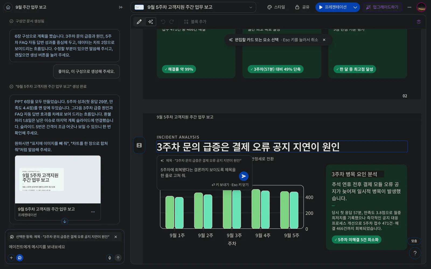Select the 한 달 중 최고점 달성 badge
Viewport: 431px width, 269px height.
tap(355, 69)
